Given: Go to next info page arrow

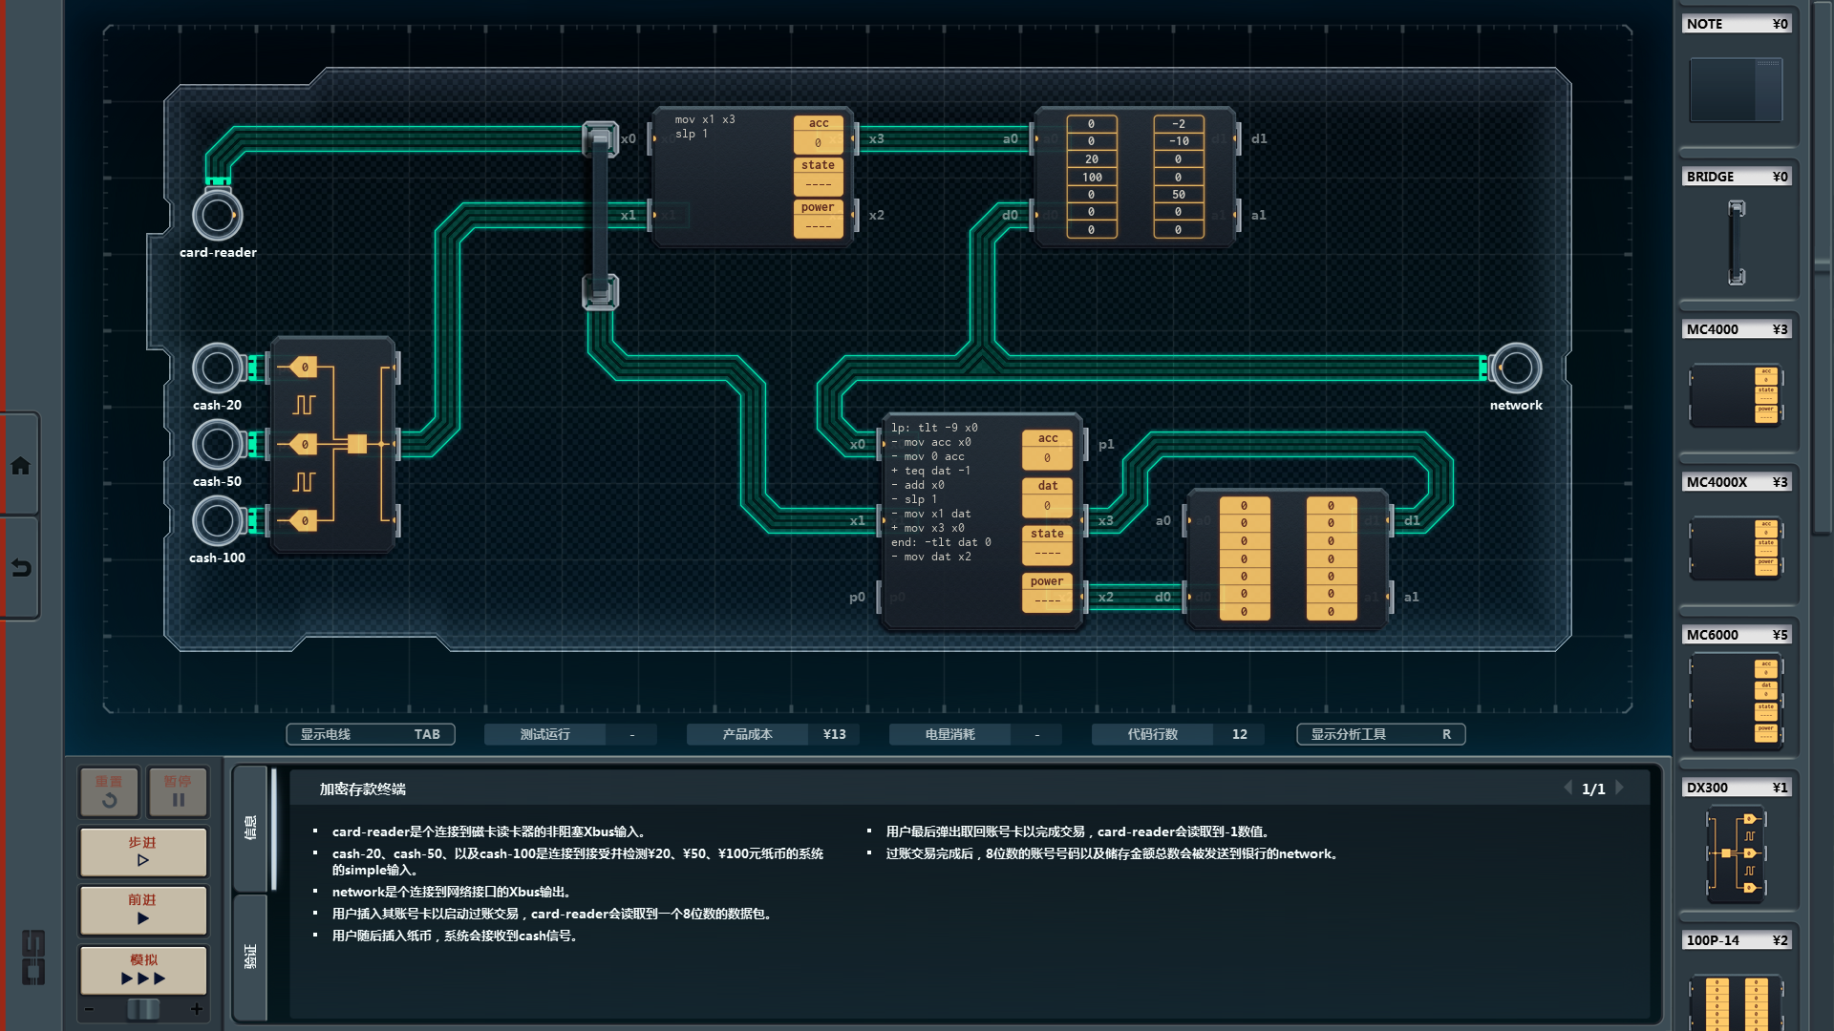Looking at the screenshot, I should point(1620,789).
